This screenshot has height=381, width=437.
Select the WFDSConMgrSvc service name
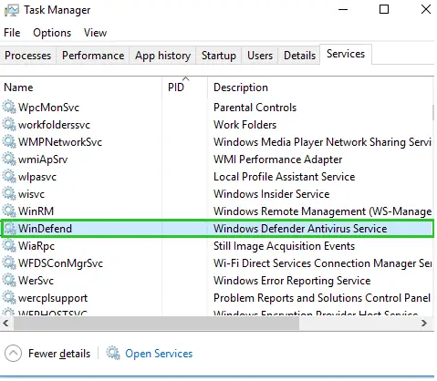[x=60, y=263]
